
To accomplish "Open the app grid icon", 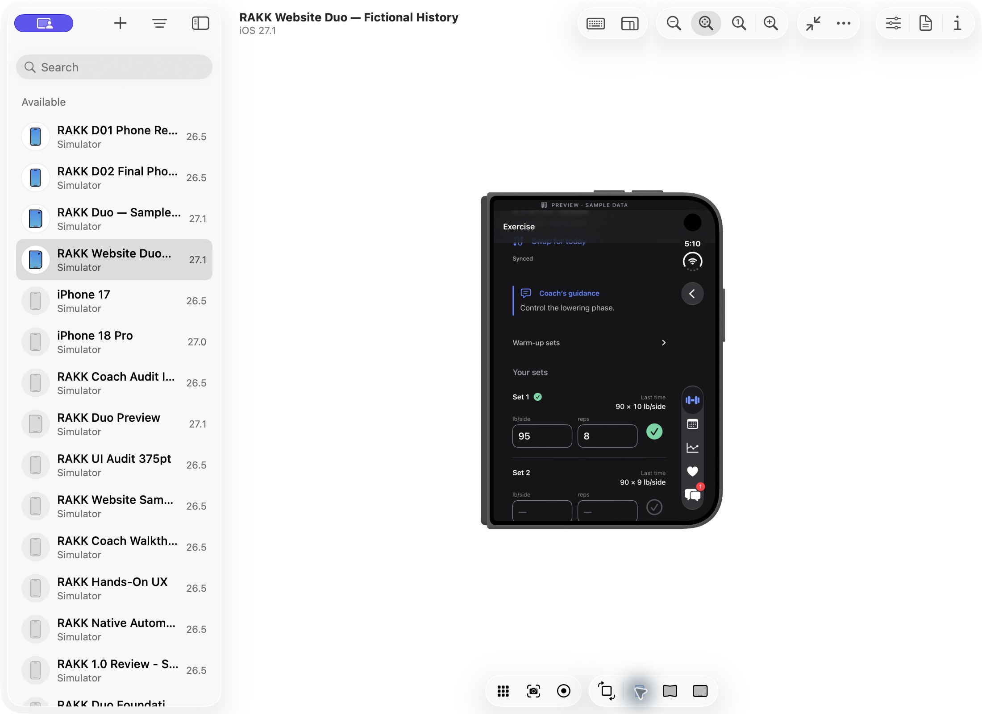I will pos(503,691).
